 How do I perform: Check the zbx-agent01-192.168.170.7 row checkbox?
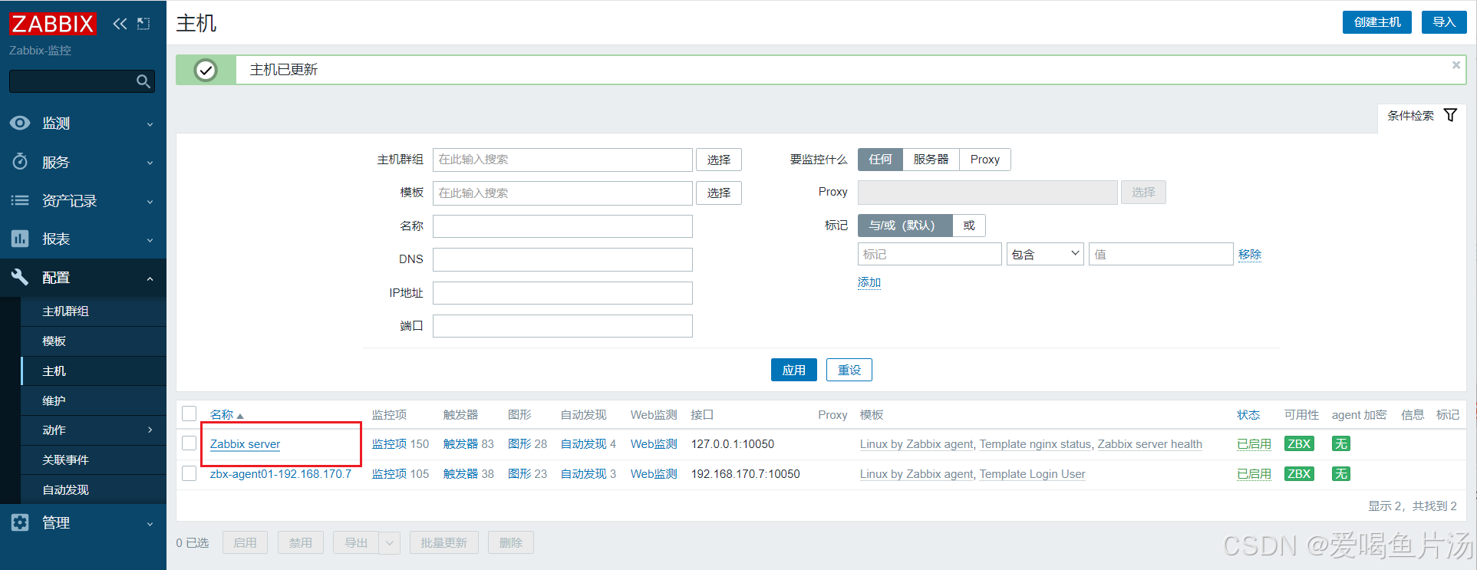(x=190, y=473)
